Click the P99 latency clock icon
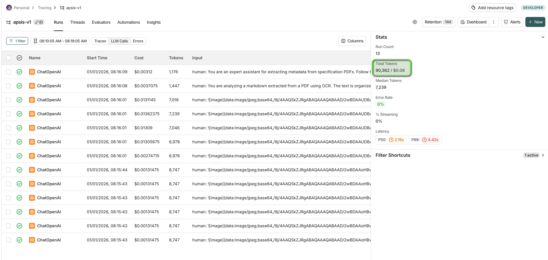Viewport: 548px width, 260px height. tap(425, 140)
